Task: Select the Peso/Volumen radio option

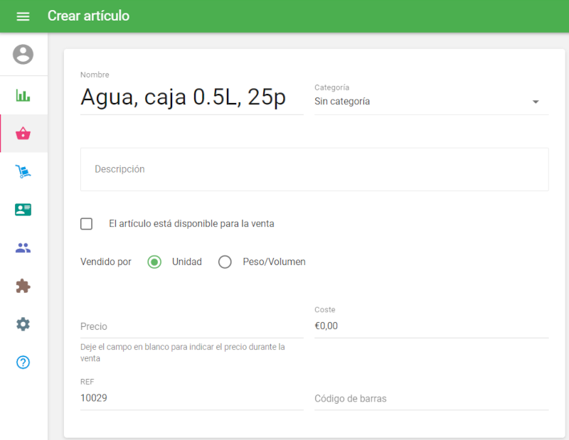Action: tap(225, 262)
